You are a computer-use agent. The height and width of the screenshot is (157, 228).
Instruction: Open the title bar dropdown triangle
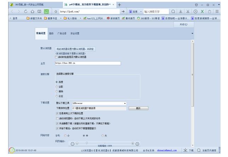pyautogui.click(x=219, y=5)
